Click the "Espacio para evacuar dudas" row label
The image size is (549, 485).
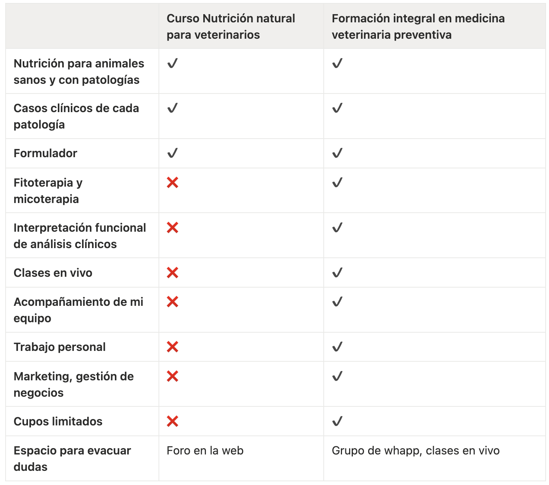[72, 459]
